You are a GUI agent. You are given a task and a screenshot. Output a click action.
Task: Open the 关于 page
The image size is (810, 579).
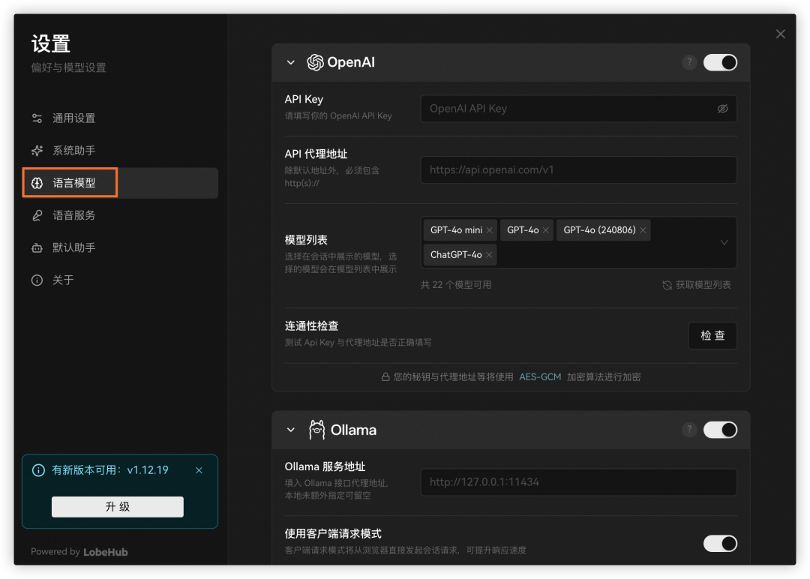pos(120,280)
